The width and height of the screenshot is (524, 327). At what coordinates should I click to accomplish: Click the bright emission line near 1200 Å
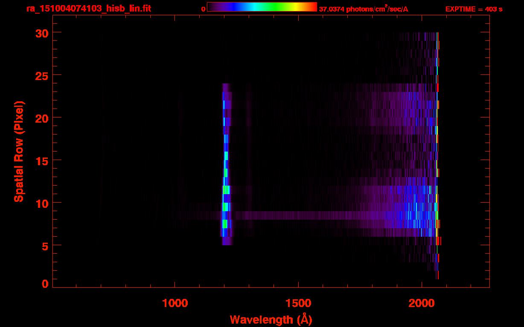[226, 164]
